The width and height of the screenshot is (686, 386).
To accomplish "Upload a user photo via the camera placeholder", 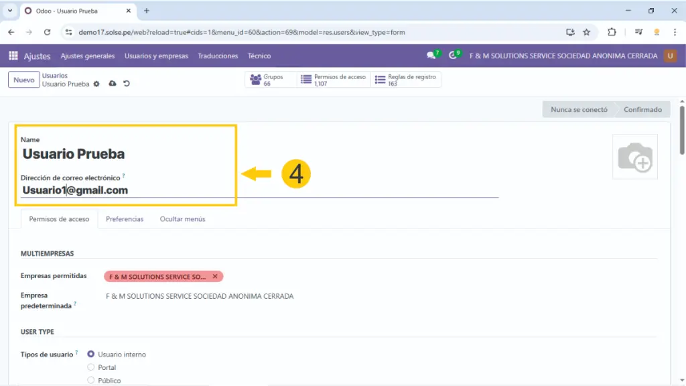I will coord(634,157).
